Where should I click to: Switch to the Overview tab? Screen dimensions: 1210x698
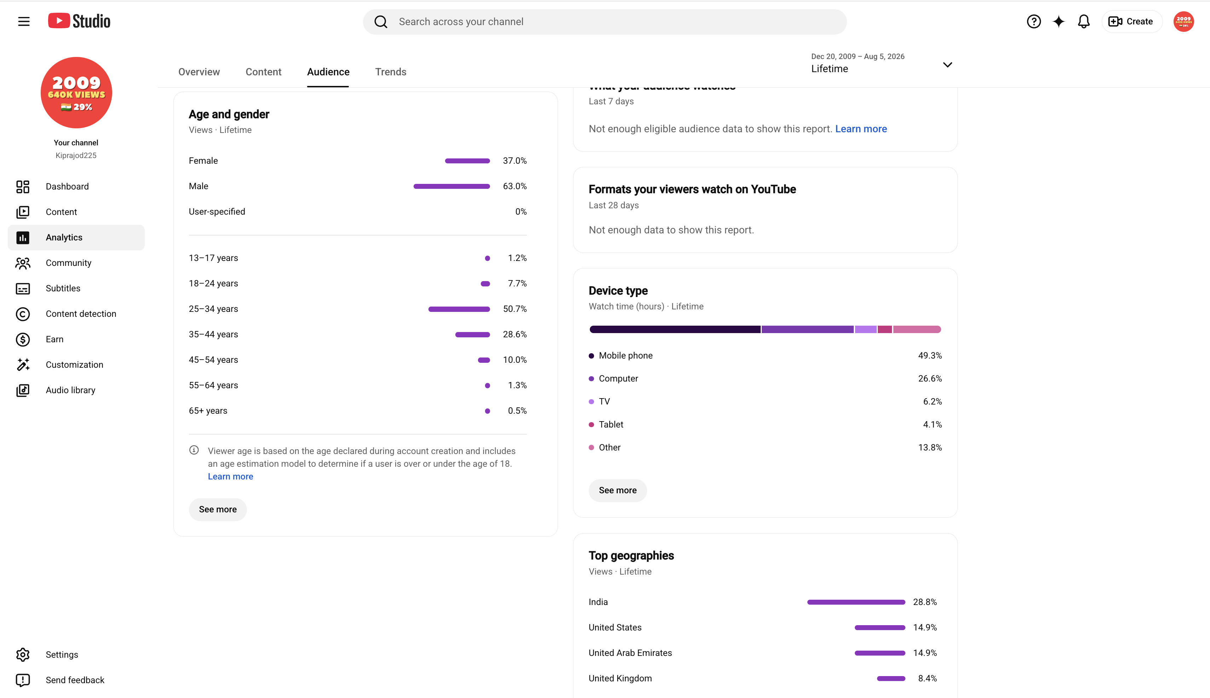point(199,72)
